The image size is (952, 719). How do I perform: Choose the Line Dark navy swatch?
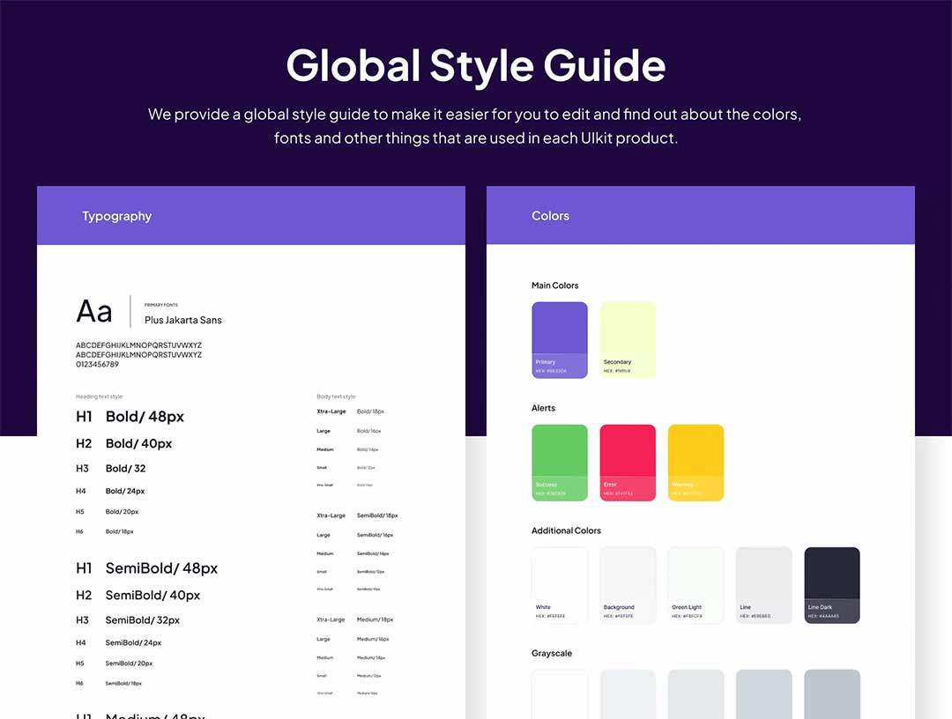point(831,584)
